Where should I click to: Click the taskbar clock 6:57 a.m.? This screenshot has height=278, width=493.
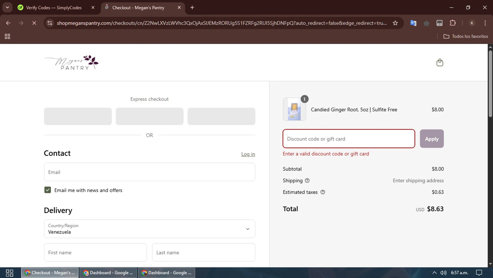(x=459, y=273)
